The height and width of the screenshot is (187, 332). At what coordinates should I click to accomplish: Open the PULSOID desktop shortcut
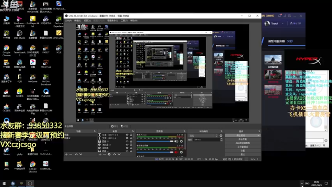pos(46,93)
